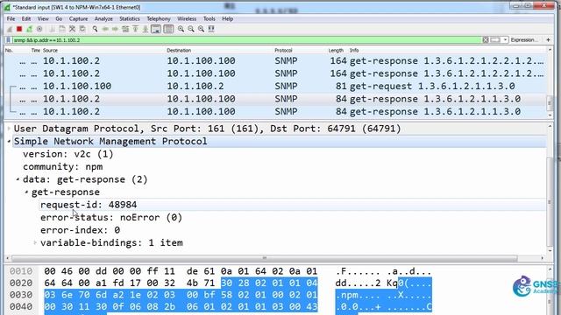The image size is (561, 315).
Task: Open the File menu
Action: [11, 18]
